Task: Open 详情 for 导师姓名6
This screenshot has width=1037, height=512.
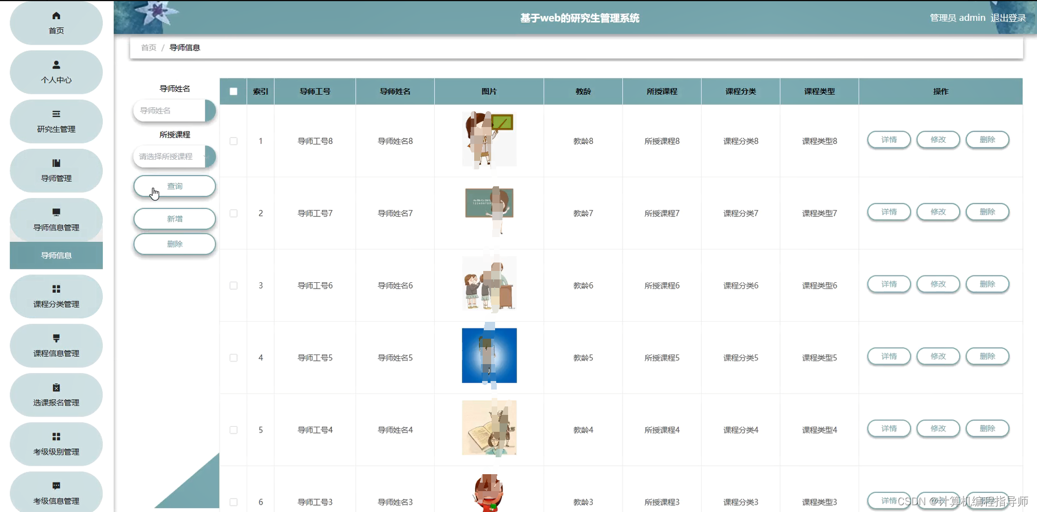Action: (x=889, y=284)
